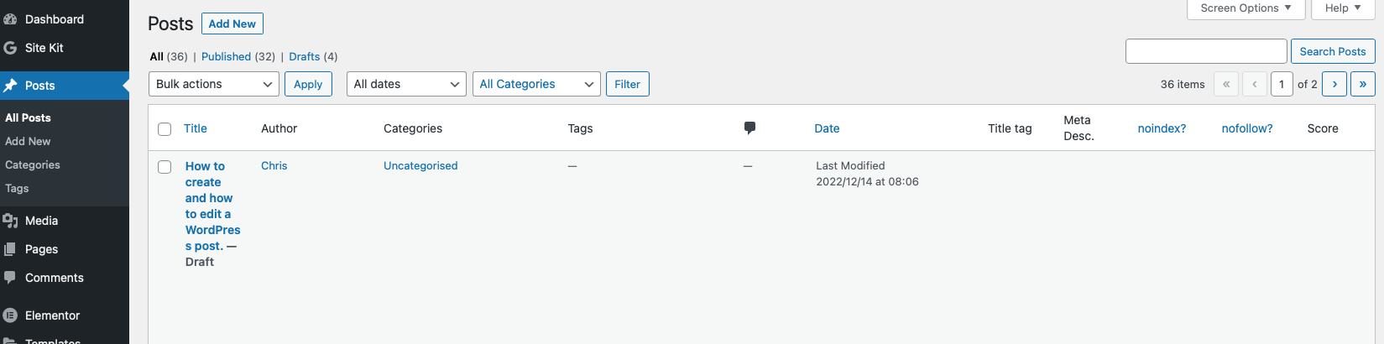Toggle the select all posts checkbox

[x=165, y=129]
